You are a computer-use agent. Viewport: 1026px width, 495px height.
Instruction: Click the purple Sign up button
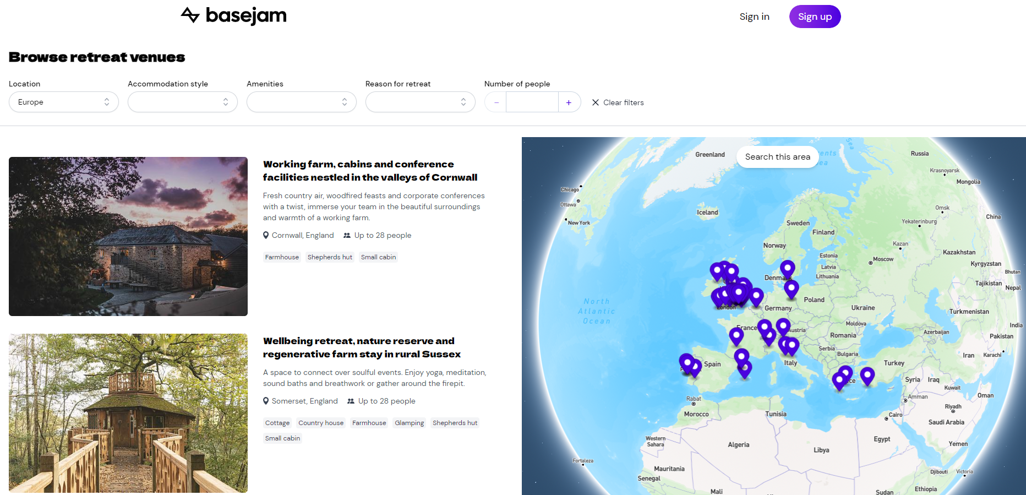pos(815,17)
